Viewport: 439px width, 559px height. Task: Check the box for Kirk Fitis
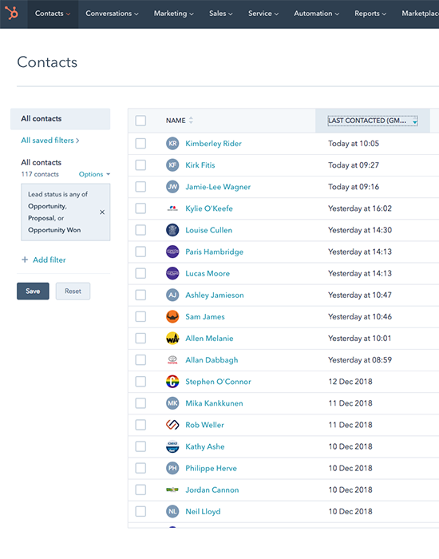click(x=140, y=165)
